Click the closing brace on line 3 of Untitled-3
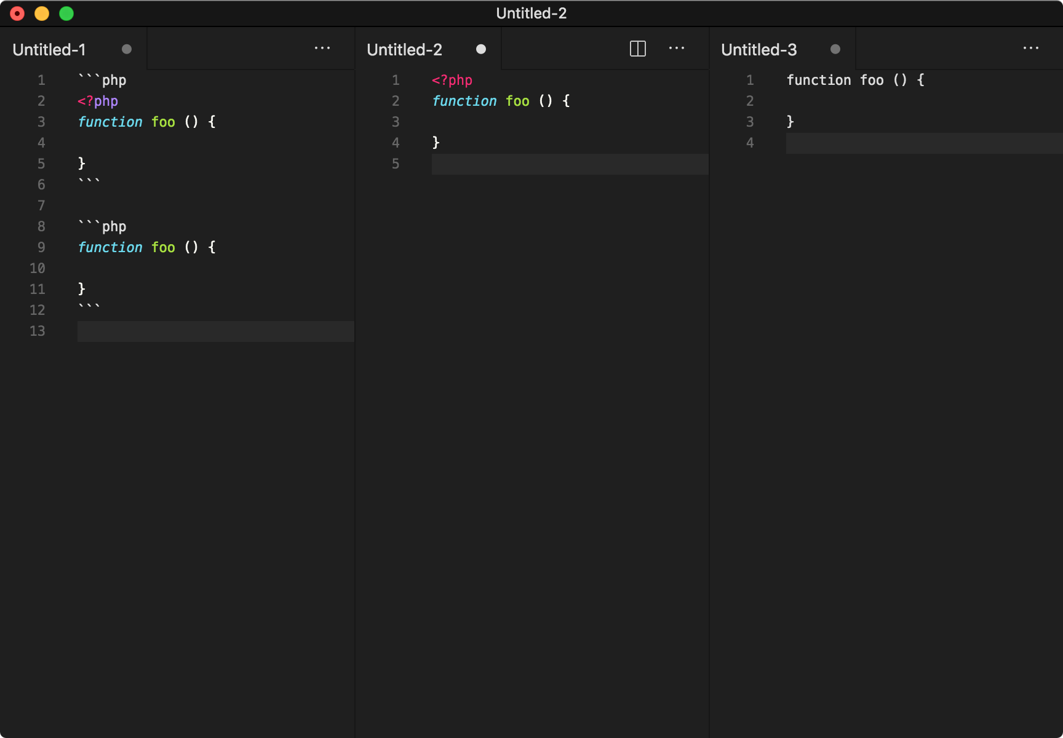Screen dimensions: 1063x738 pyautogui.click(x=790, y=122)
